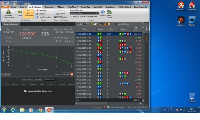Select the Q 10 hand row at 23:32
This screenshot has height=120, width=200.
109,80
